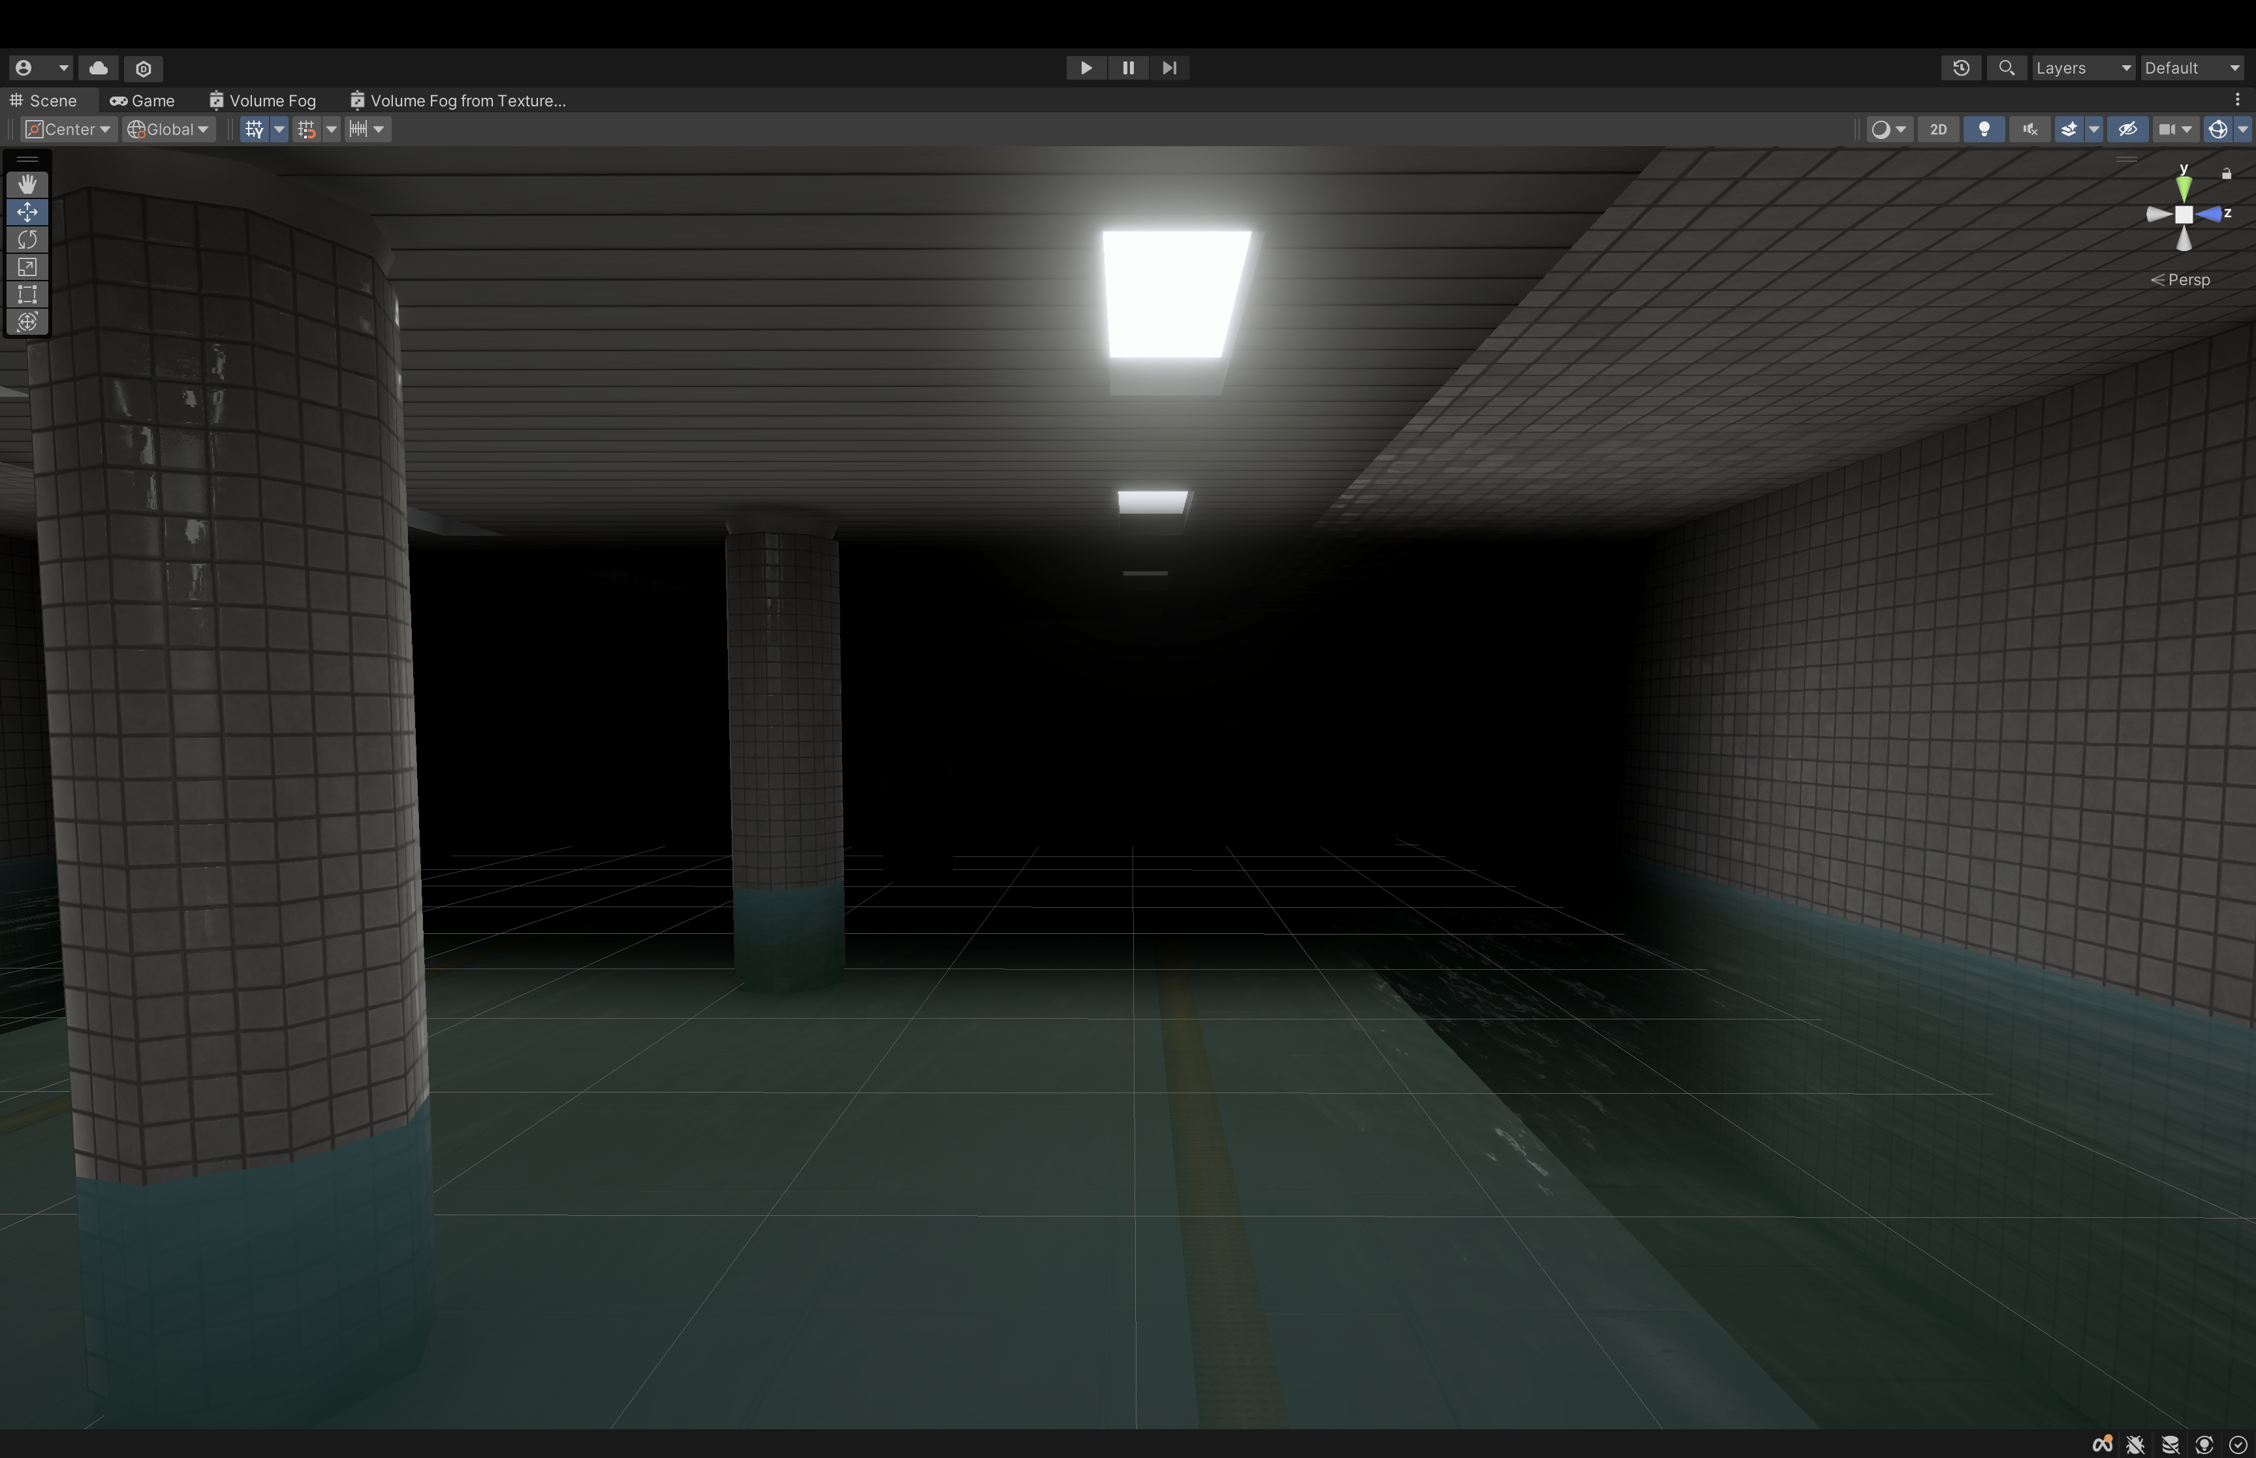Select the combined Transform tool
The width and height of the screenshot is (2256, 1458).
pos(27,322)
